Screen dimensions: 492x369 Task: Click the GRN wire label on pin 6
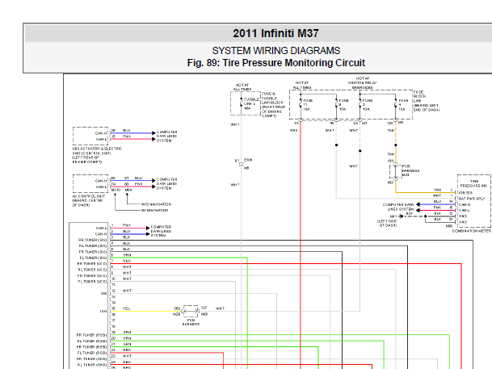(127, 255)
